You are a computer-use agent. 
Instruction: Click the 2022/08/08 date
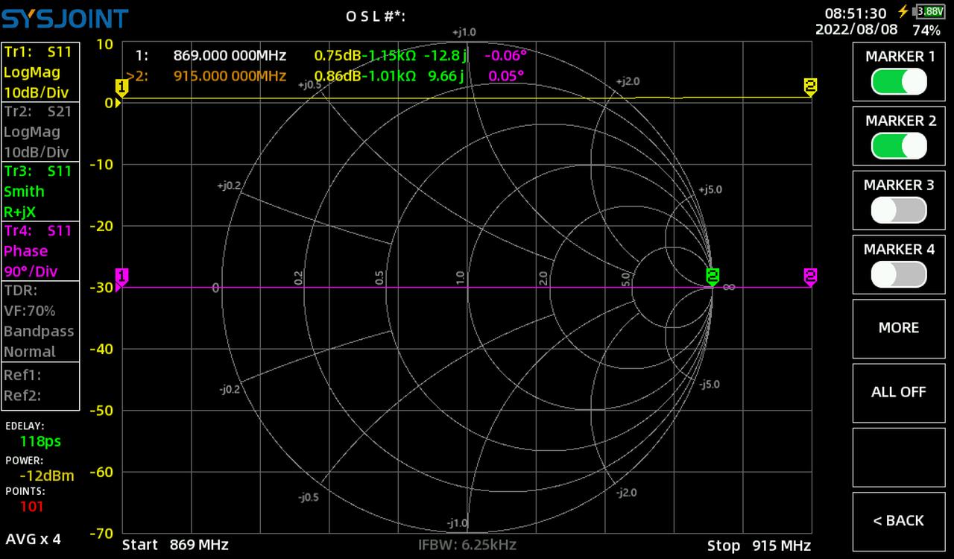pyautogui.click(x=856, y=30)
